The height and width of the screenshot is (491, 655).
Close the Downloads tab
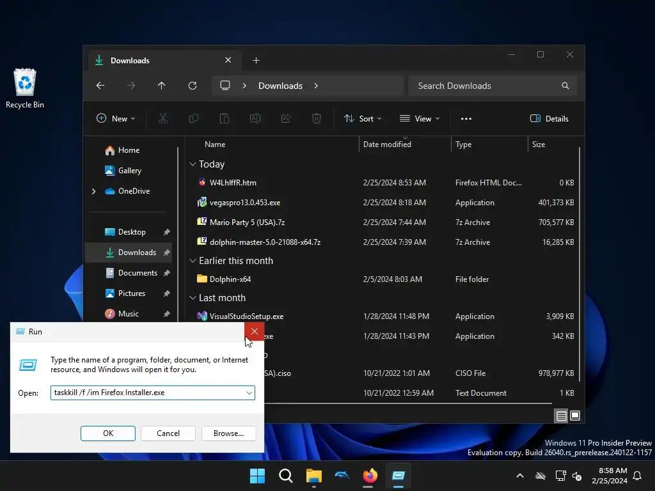pos(228,60)
